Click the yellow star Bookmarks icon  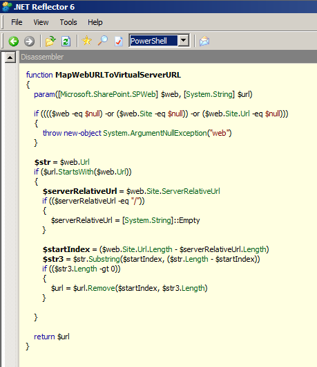pos(87,41)
